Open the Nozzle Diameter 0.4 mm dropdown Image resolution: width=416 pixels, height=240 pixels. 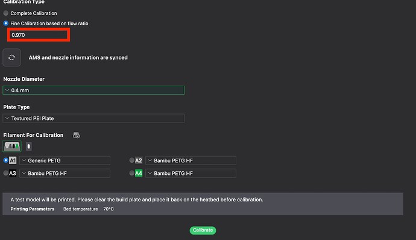(93, 90)
